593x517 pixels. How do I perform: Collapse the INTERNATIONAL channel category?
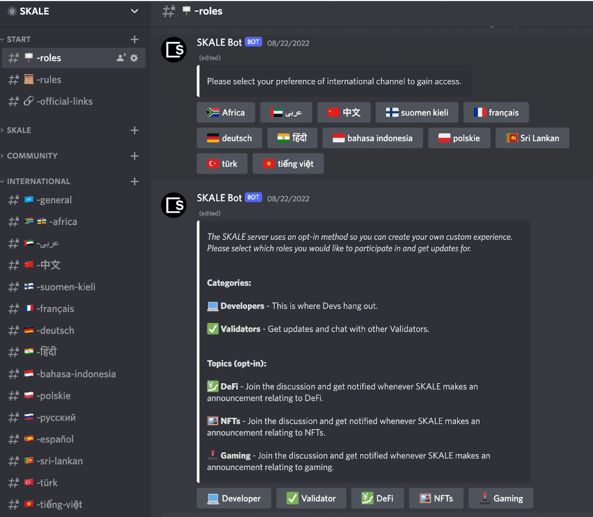pyautogui.click(x=38, y=181)
